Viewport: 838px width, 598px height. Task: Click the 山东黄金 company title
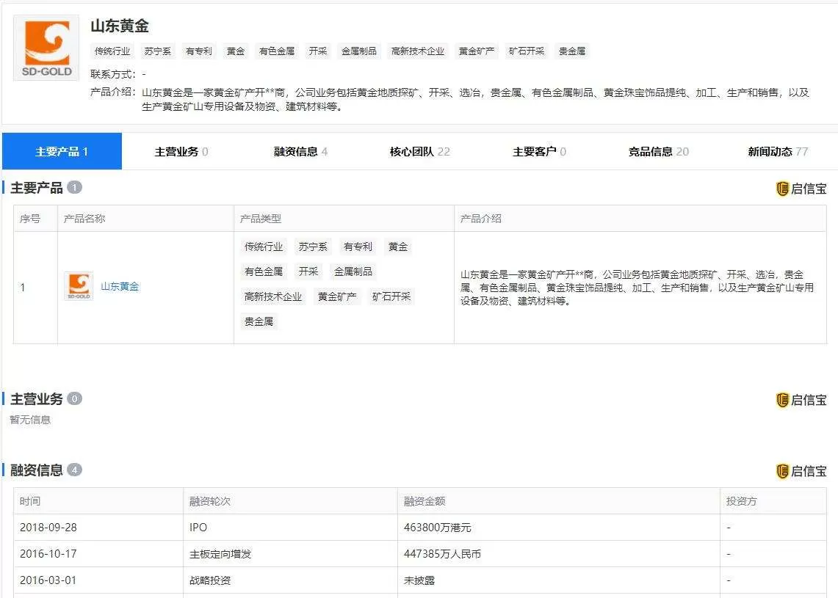(119, 26)
